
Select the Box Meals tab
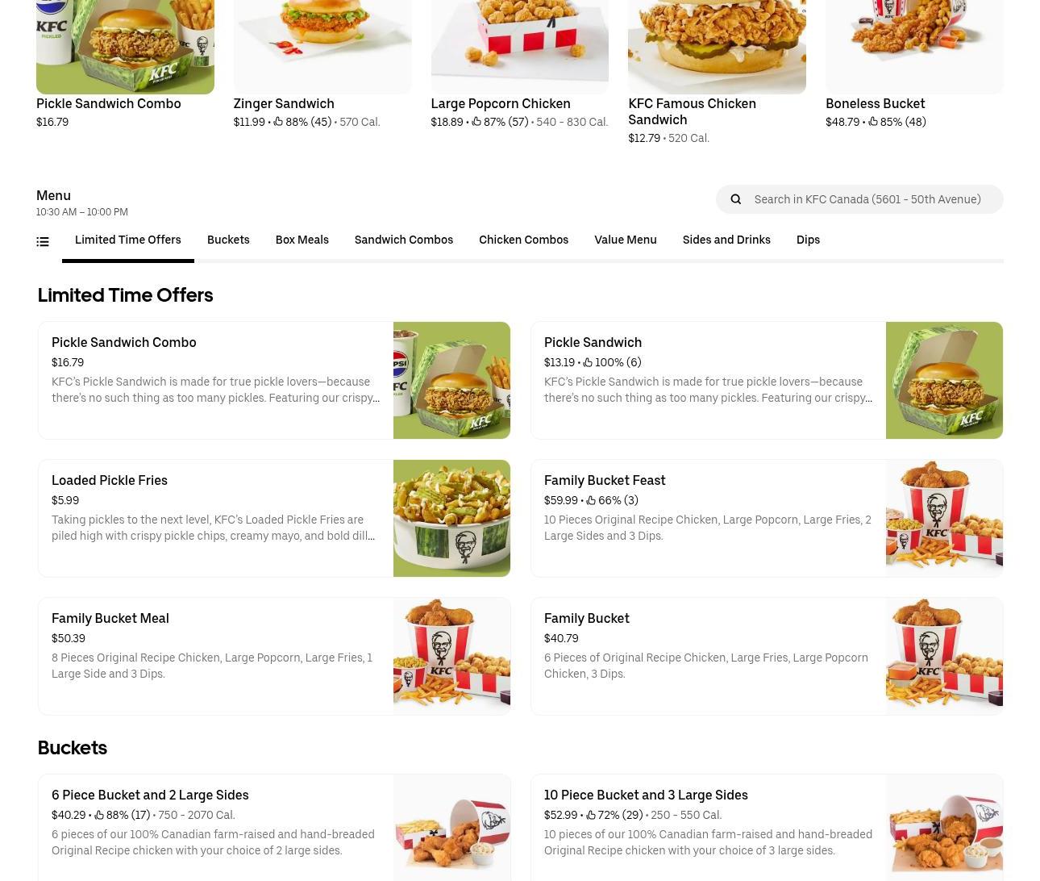(x=302, y=240)
